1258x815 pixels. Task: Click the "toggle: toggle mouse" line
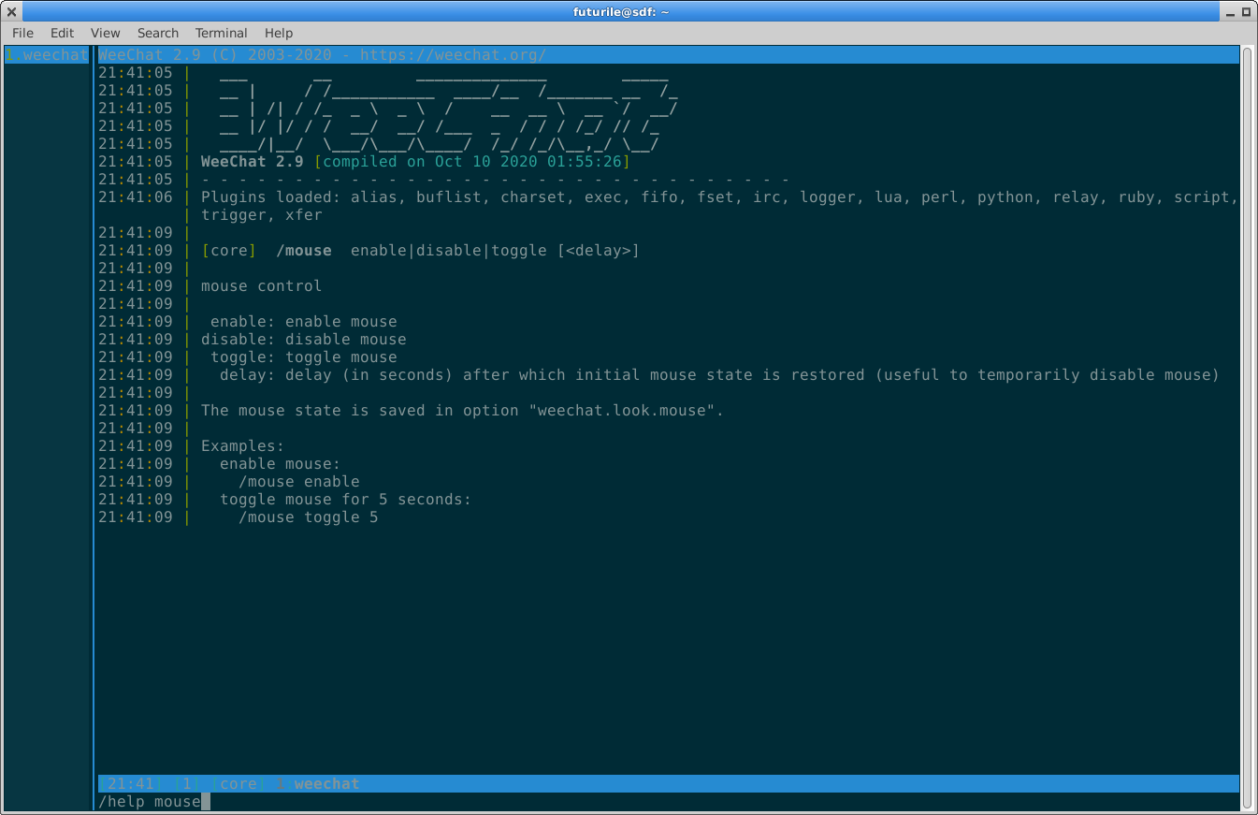point(304,357)
